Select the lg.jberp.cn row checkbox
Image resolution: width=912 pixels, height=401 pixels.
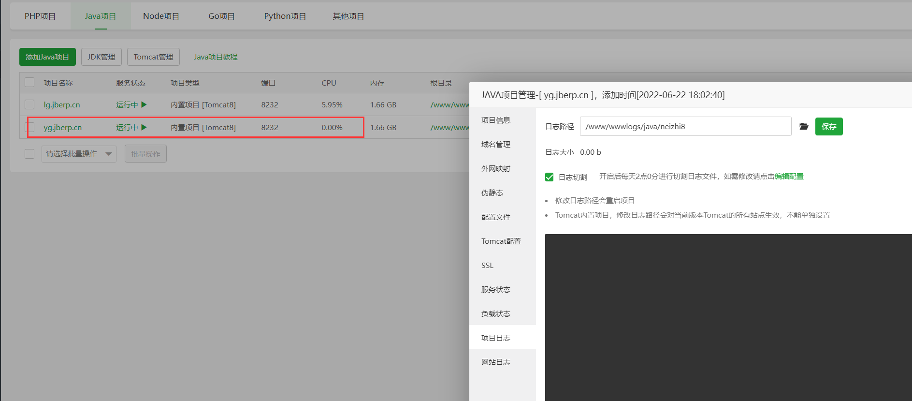pyautogui.click(x=29, y=104)
